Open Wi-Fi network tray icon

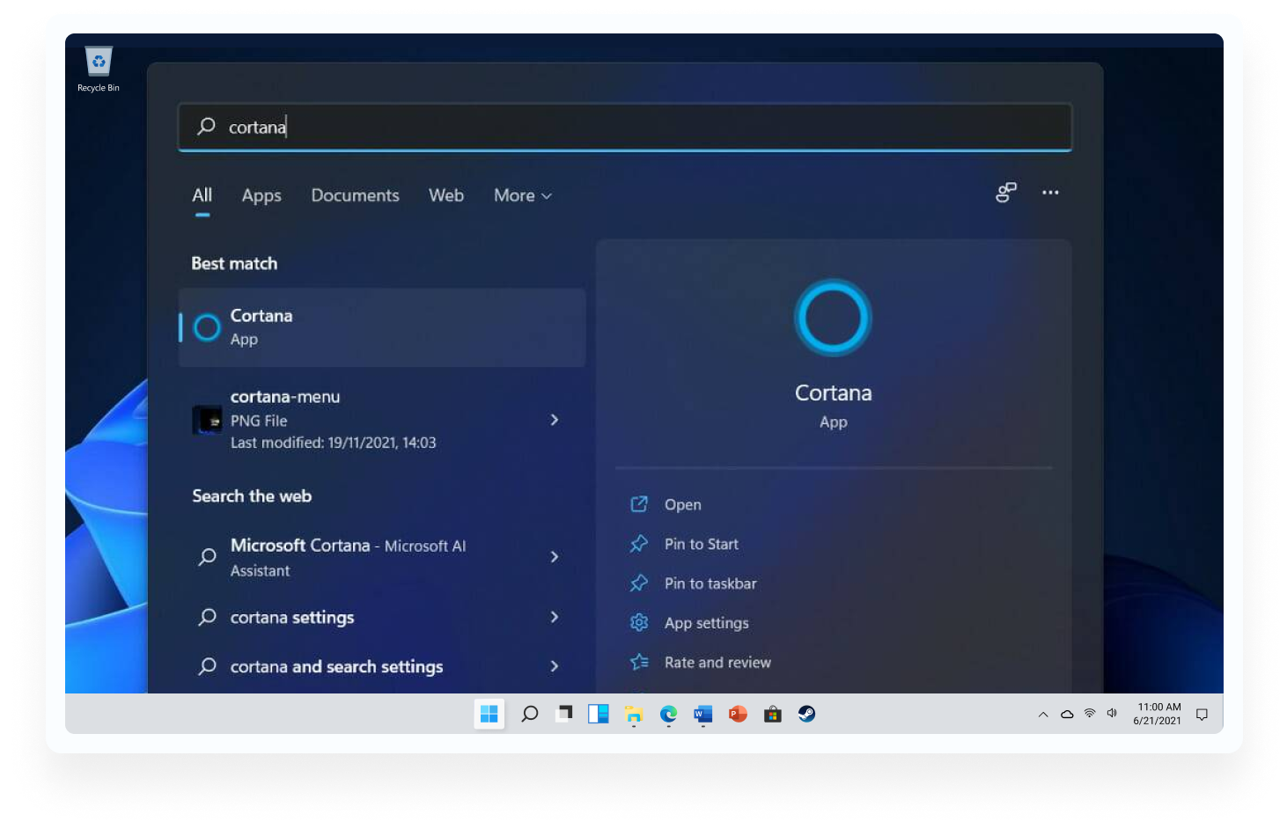[1090, 714]
